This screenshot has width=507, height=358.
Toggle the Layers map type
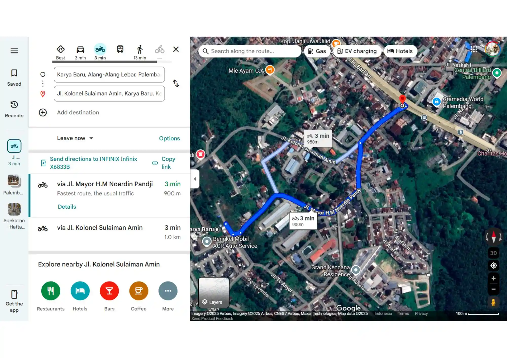pos(214,292)
